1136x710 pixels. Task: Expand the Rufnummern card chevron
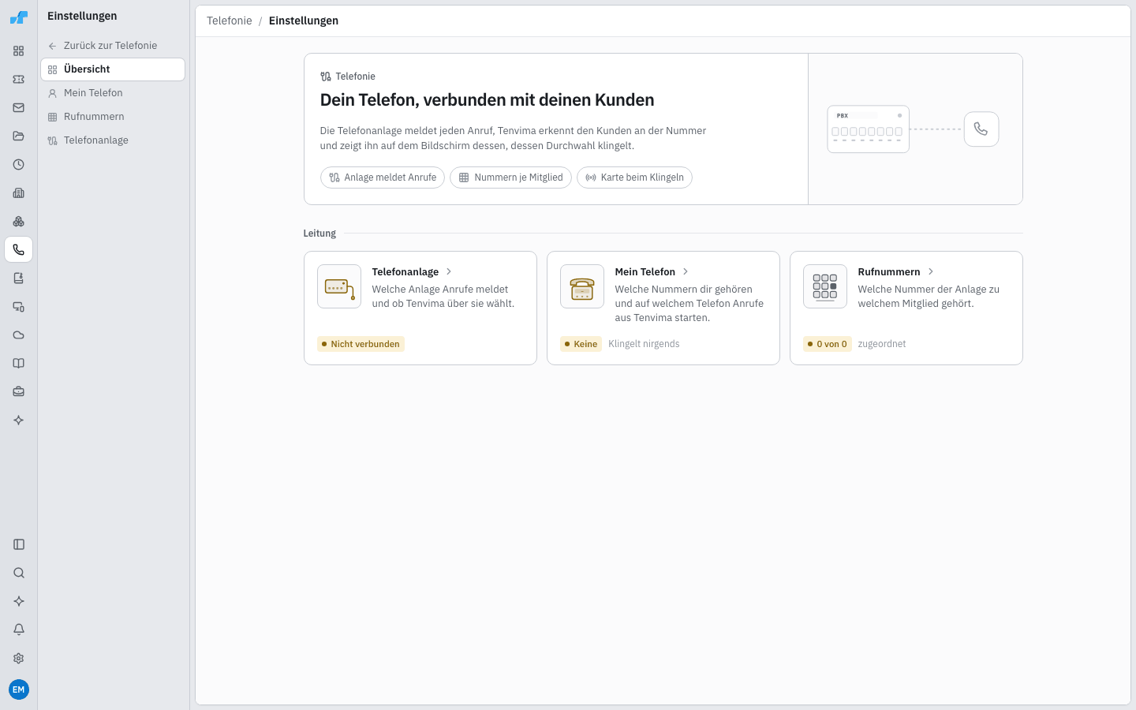coord(931,271)
